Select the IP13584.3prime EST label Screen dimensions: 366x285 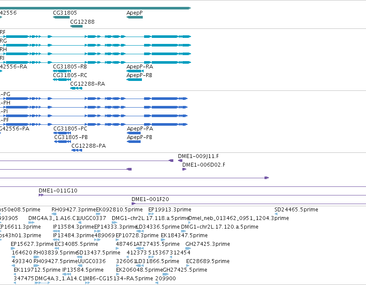(74, 227)
